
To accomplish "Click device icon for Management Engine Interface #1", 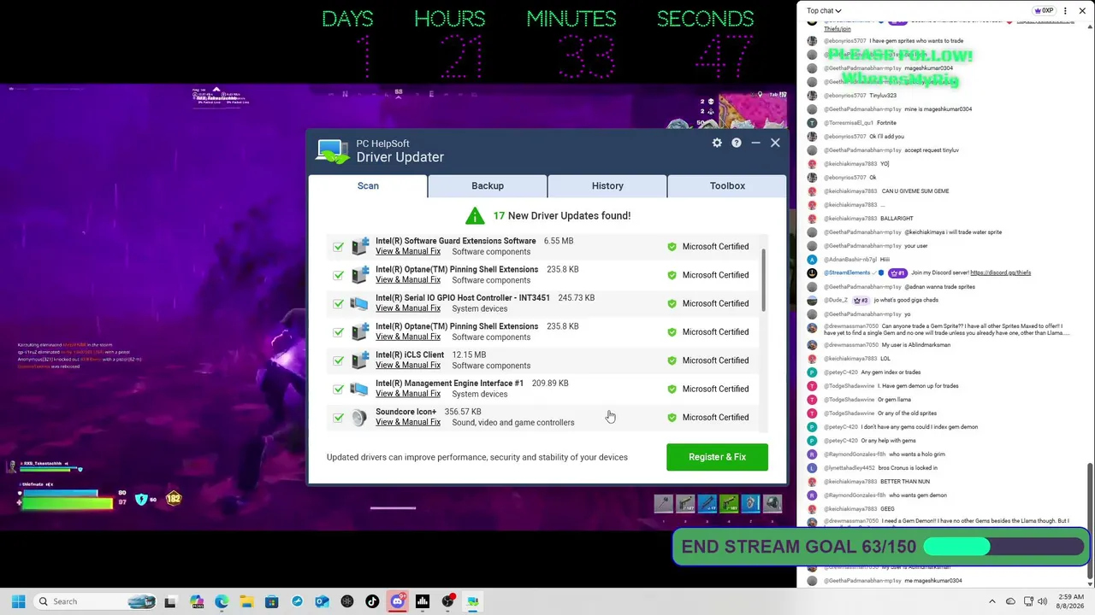I will (x=359, y=389).
